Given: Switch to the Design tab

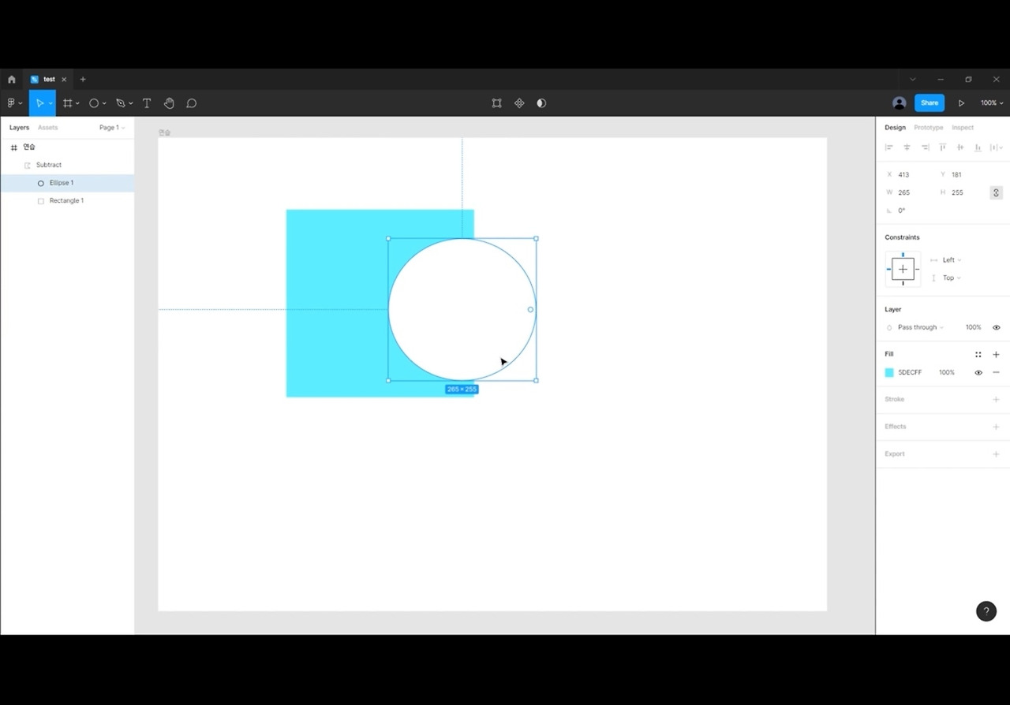Looking at the screenshot, I should tap(895, 128).
